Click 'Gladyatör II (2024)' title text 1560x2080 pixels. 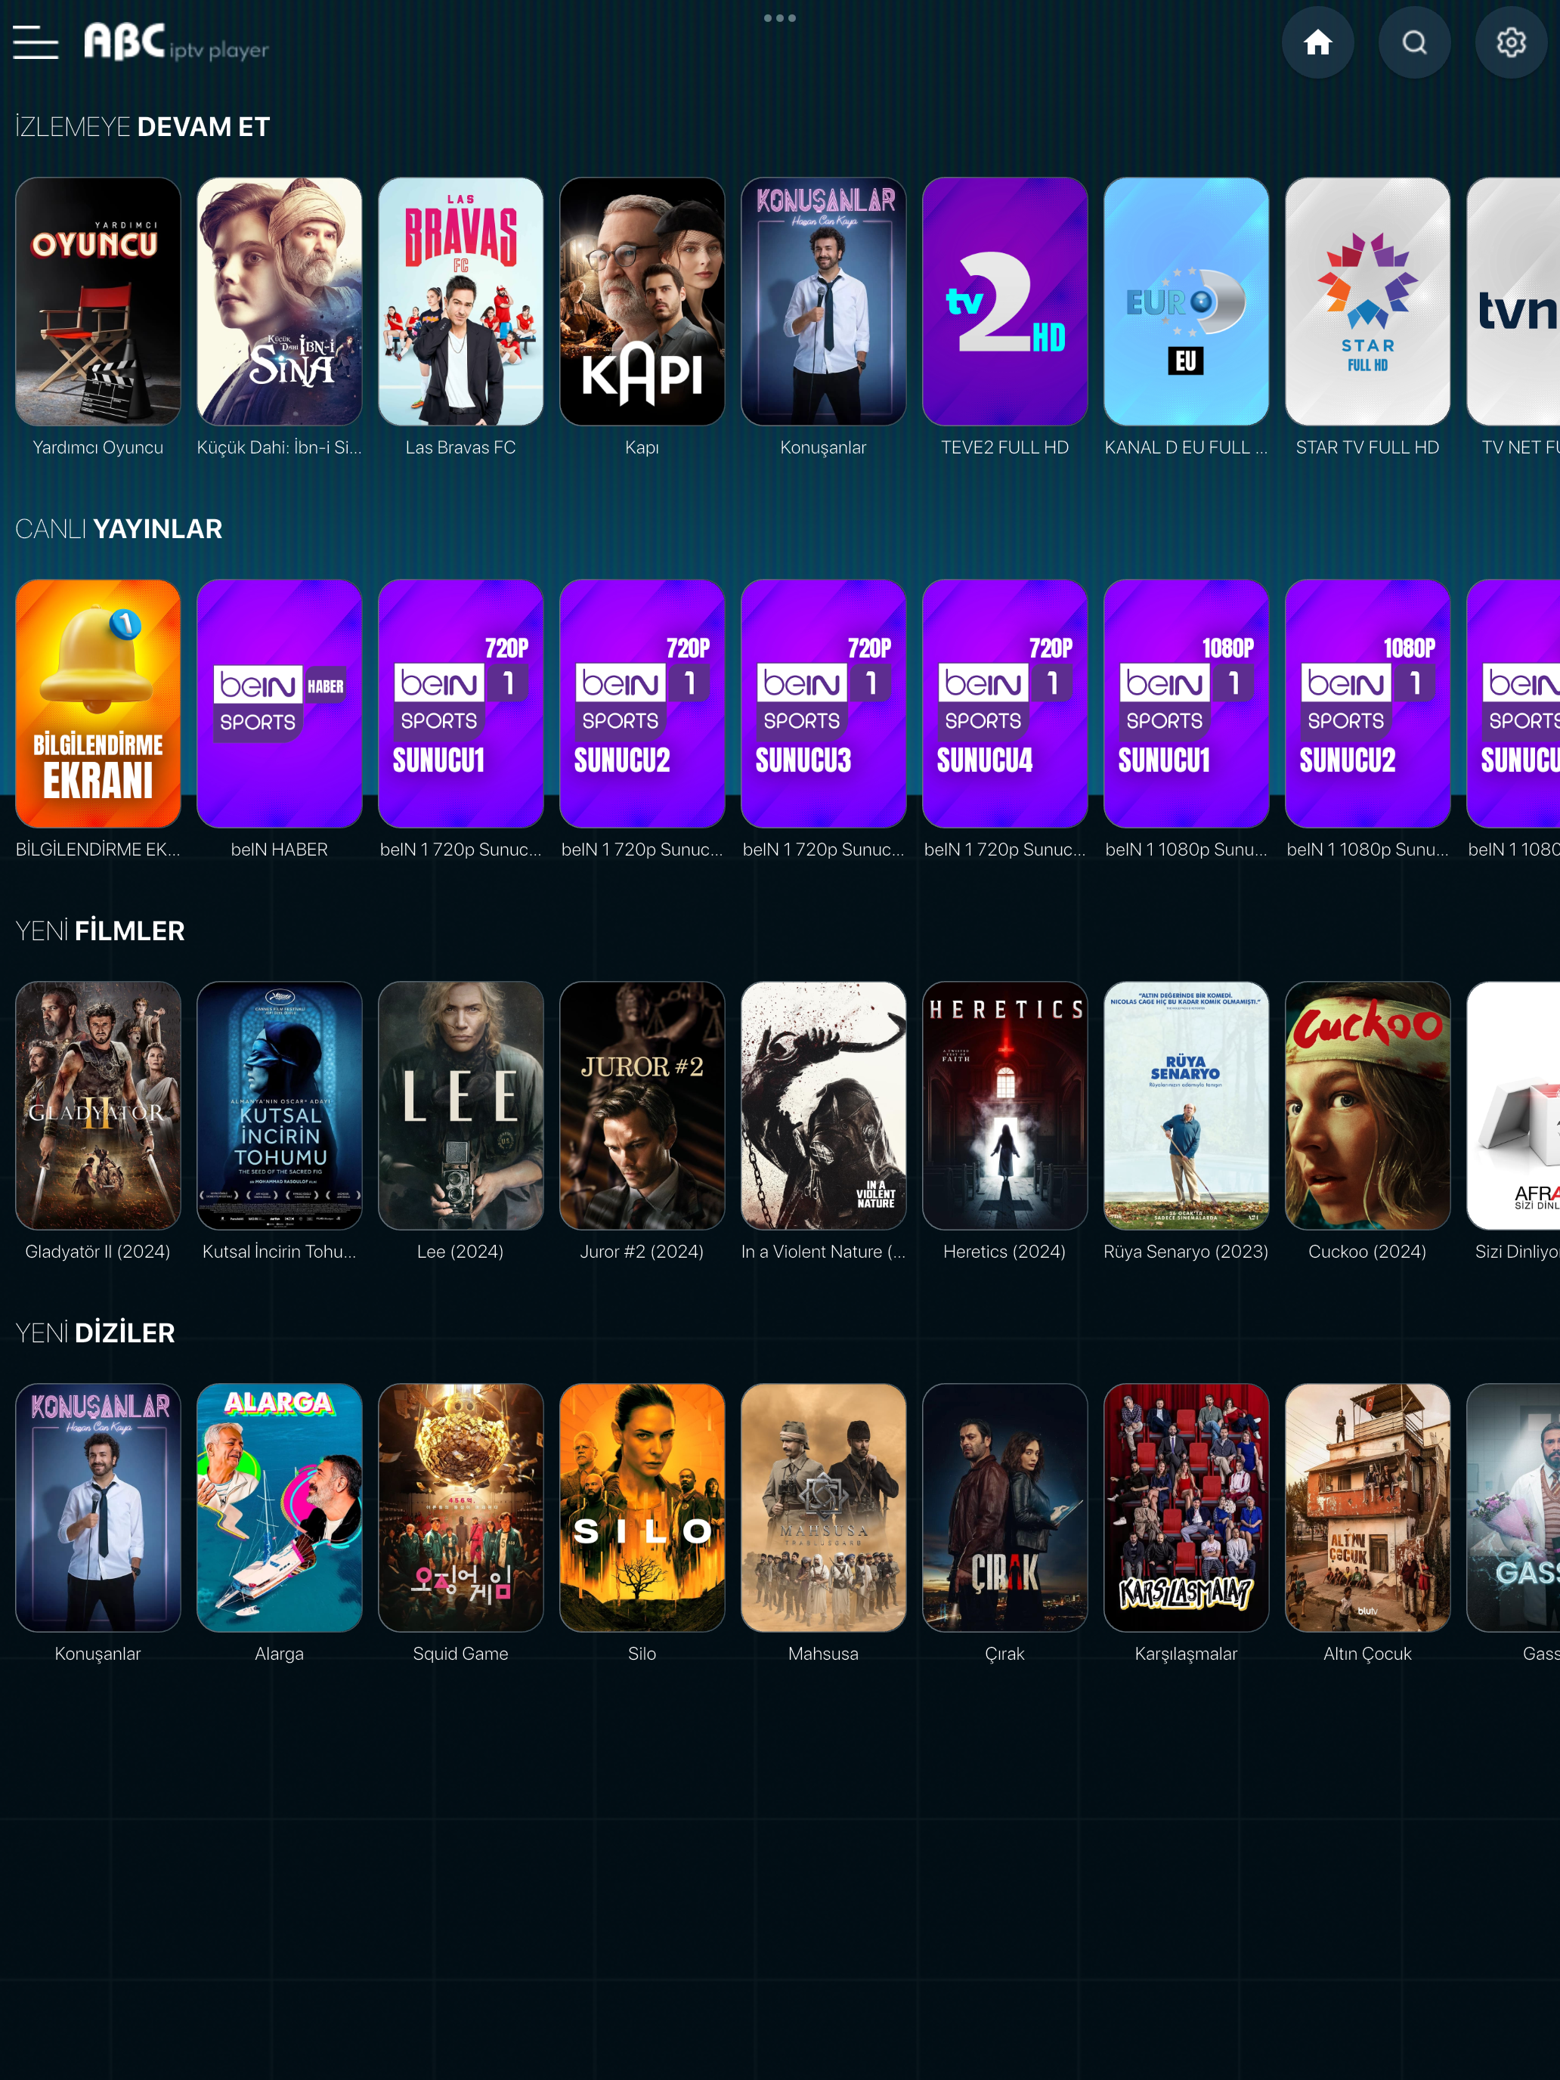[x=97, y=1252]
